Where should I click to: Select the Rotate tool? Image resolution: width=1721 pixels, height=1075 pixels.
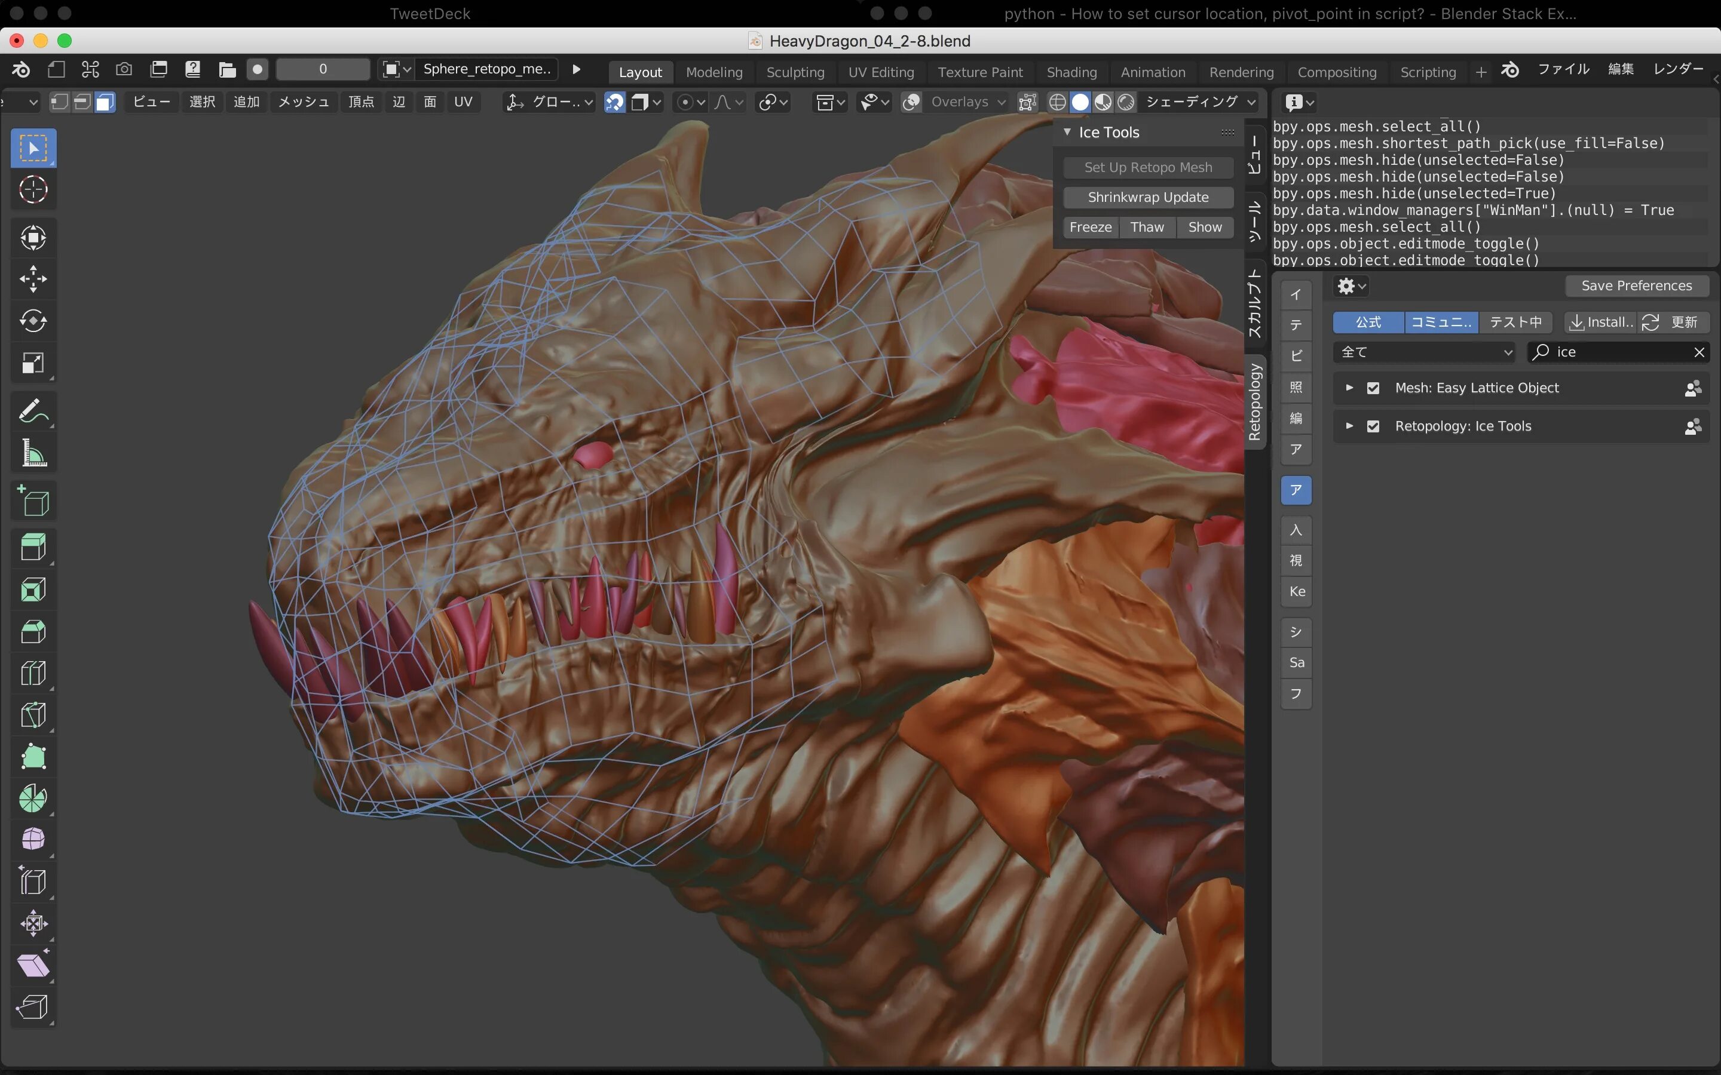[x=33, y=321]
